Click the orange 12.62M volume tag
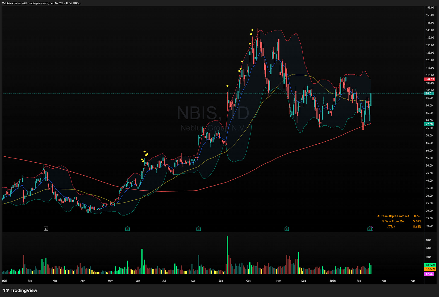The width and height of the screenshot is (439, 297). (x=430, y=269)
